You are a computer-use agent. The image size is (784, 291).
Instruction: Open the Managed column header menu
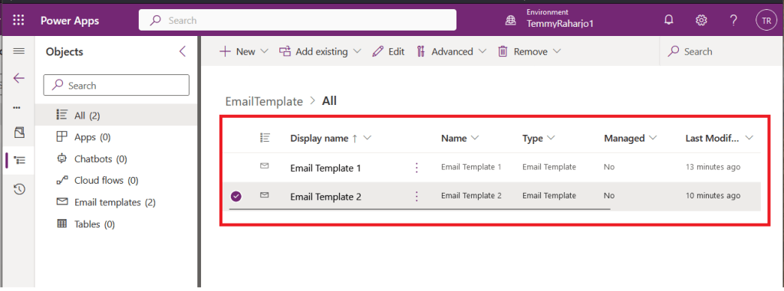tap(630, 139)
